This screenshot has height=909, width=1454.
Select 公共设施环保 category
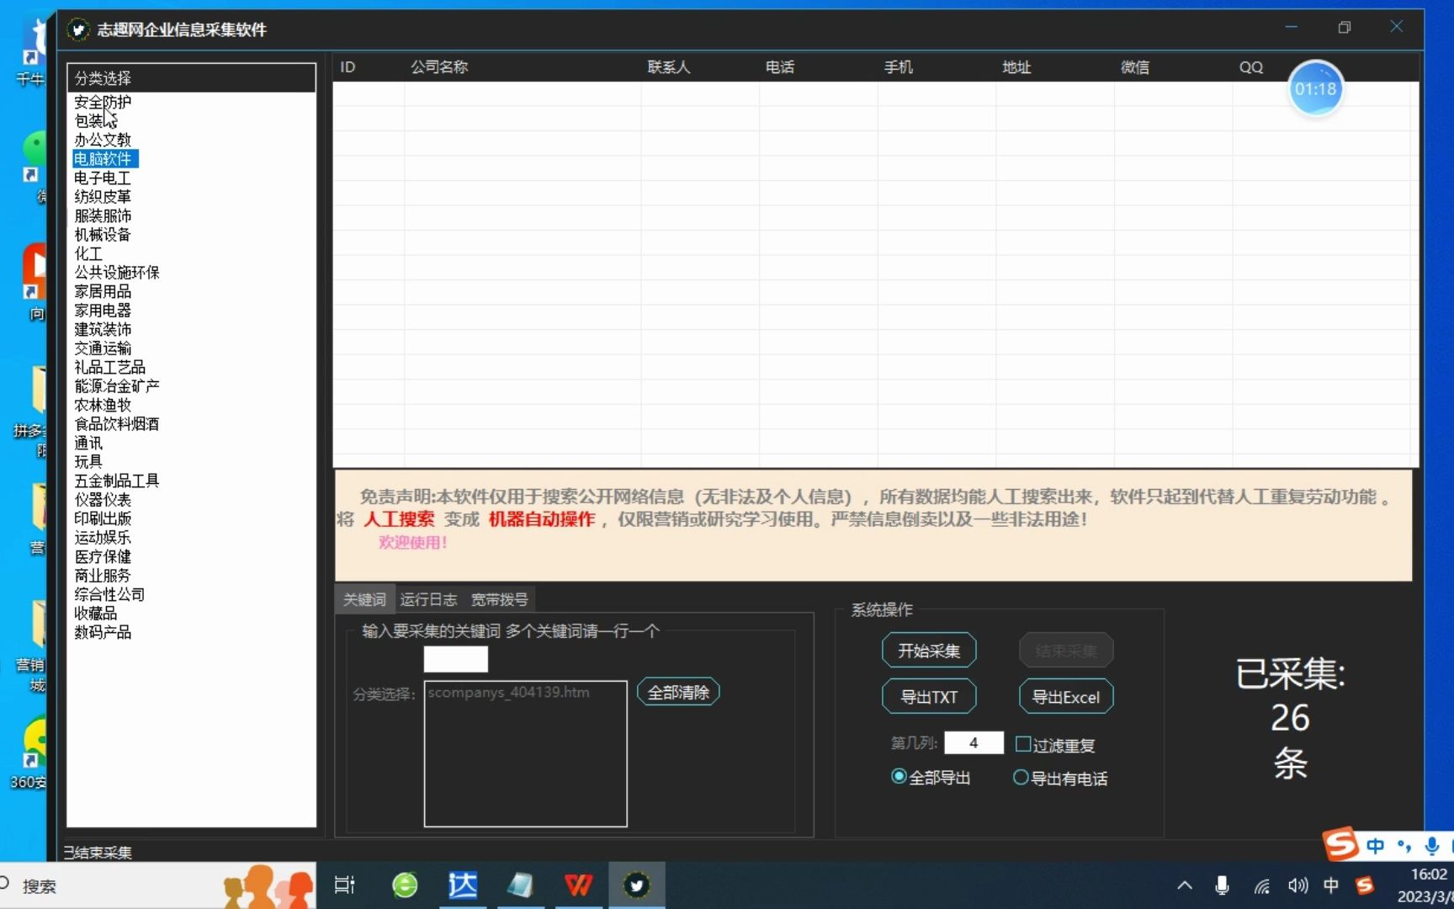(x=117, y=272)
